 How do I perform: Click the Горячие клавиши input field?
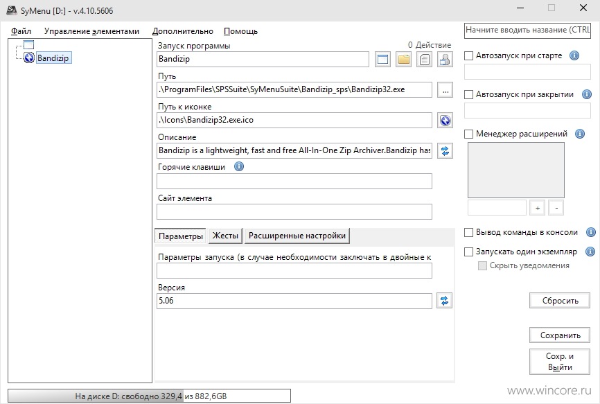[294, 182]
